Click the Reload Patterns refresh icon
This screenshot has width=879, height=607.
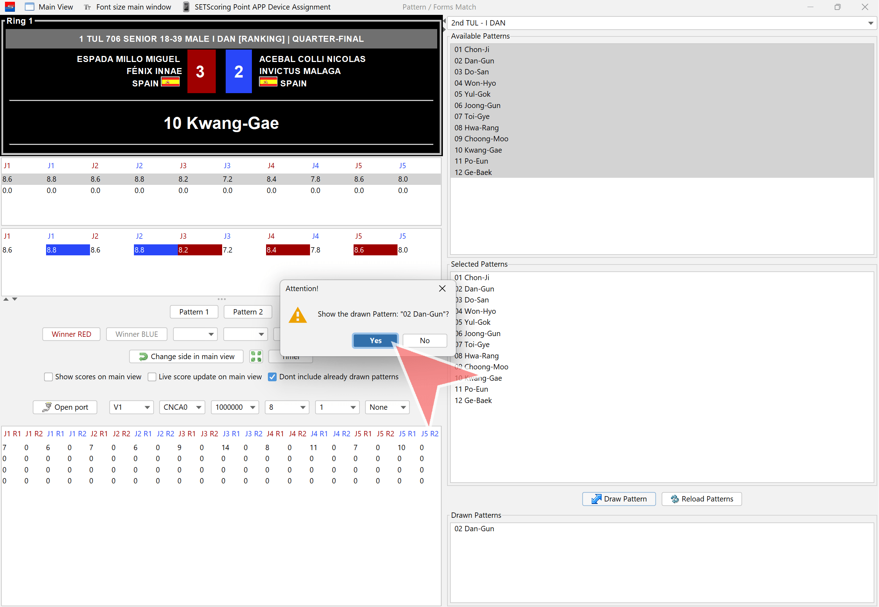(x=674, y=499)
